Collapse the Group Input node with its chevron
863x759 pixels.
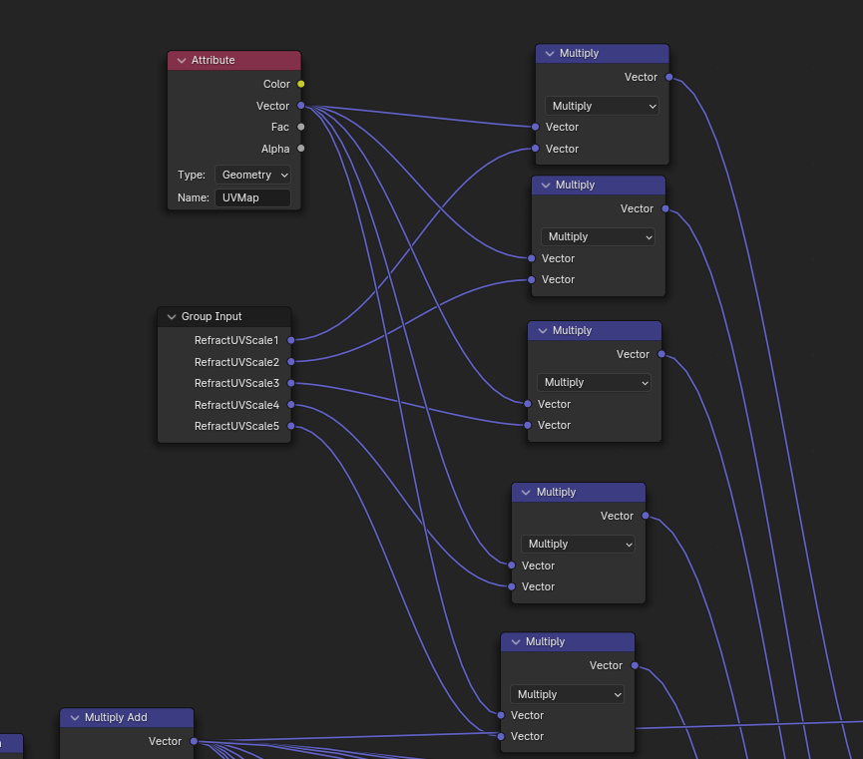pos(172,317)
